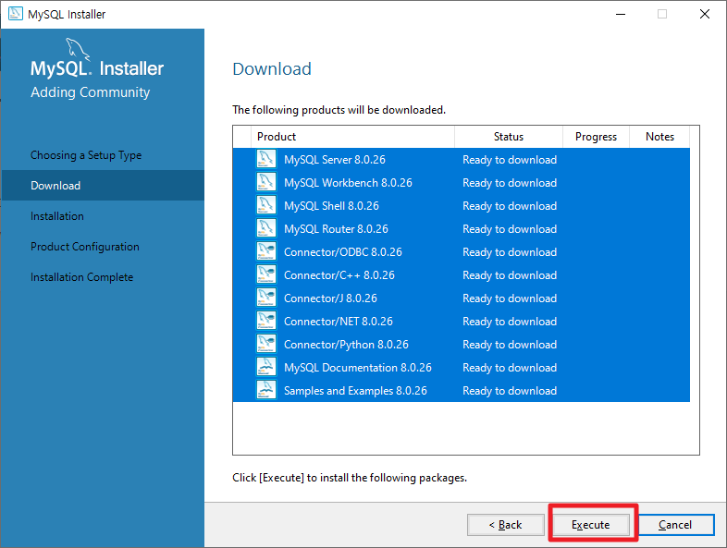727x548 pixels.
Task: Click MySQL Server's Ready to download status
Action: click(510, 160)
